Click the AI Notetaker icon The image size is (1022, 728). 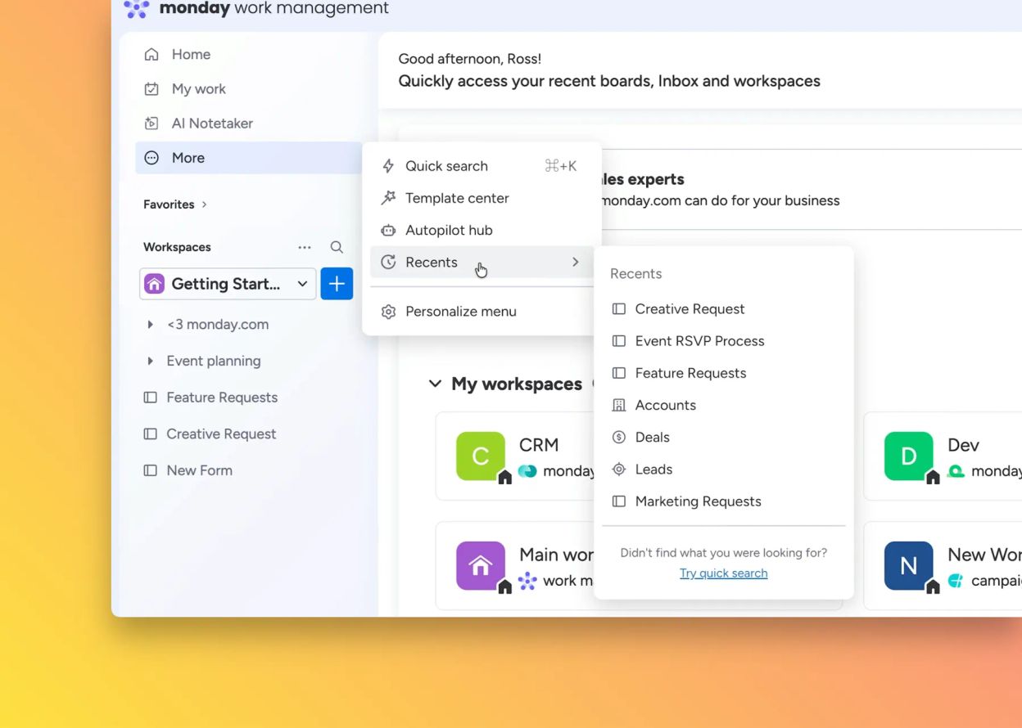click(151, 124)
